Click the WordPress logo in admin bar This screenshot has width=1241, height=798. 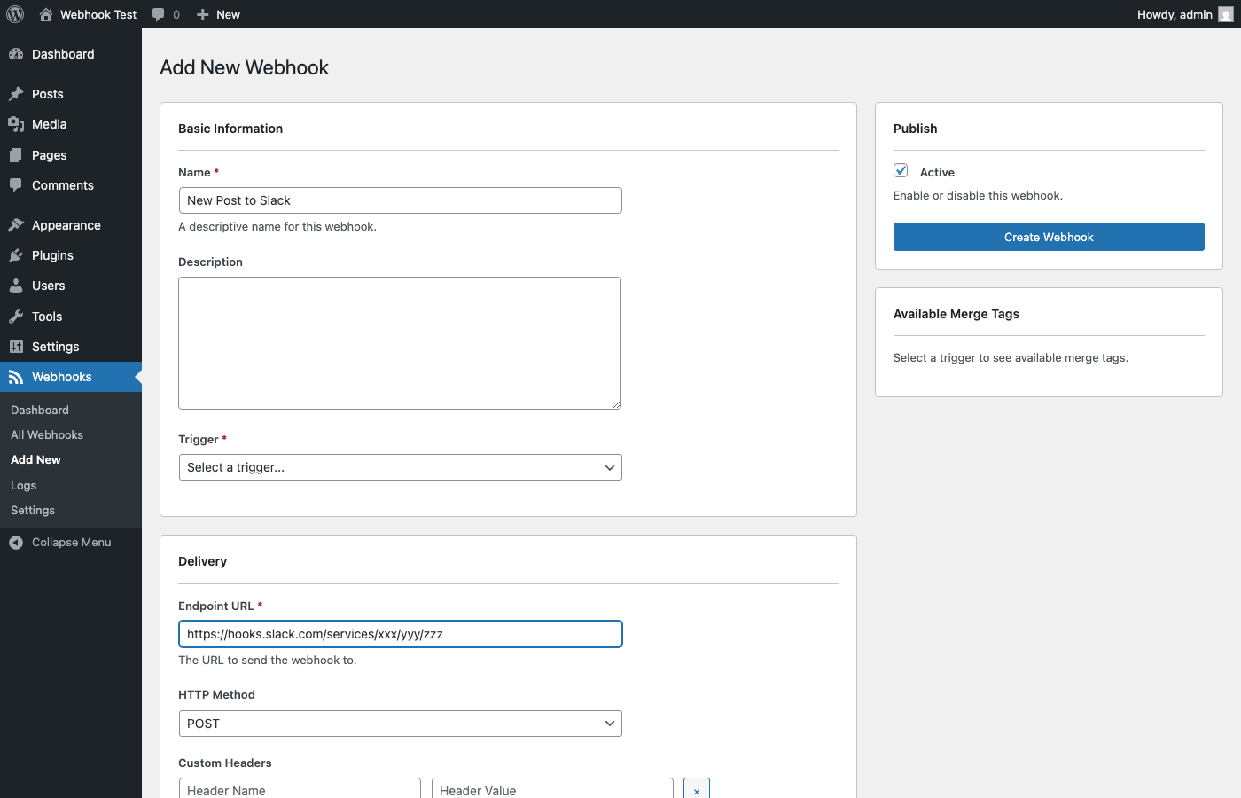[14, 13]
